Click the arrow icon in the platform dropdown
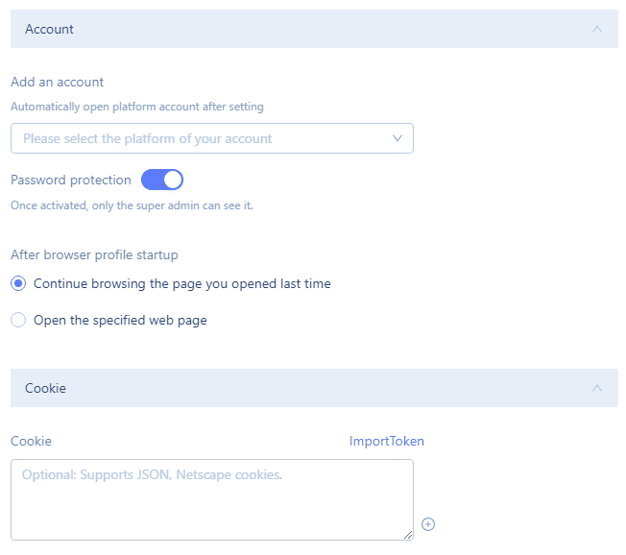Screen dimensions: 626x555 click(x=397, y=138)
